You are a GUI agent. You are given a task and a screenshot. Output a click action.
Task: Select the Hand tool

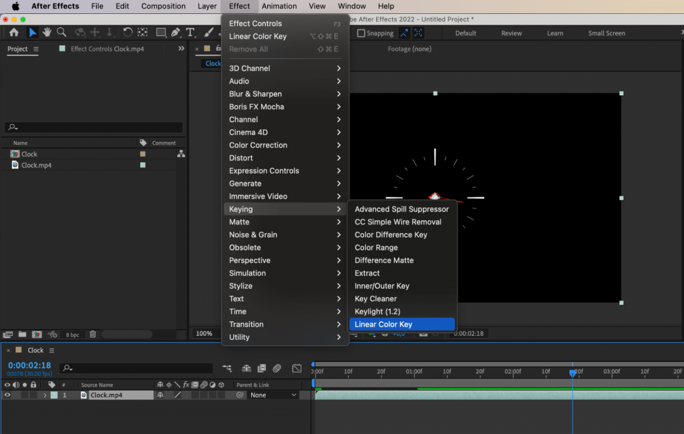click(45, 31)
